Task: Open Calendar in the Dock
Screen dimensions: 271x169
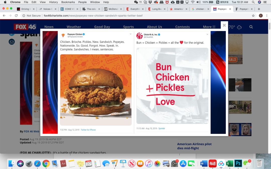Action: [89, 163]
